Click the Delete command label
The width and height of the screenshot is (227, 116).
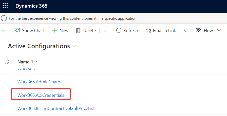pyautogui.click(x=89, y=31)
